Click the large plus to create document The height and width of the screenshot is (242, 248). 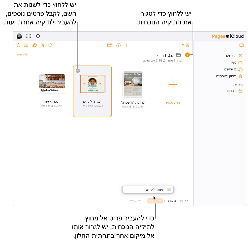point(173,84)
